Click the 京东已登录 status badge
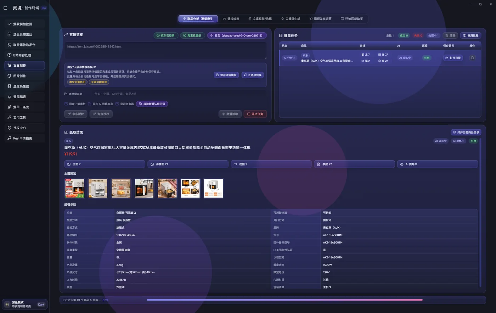 pyautogui.click(x=166, y=35)
